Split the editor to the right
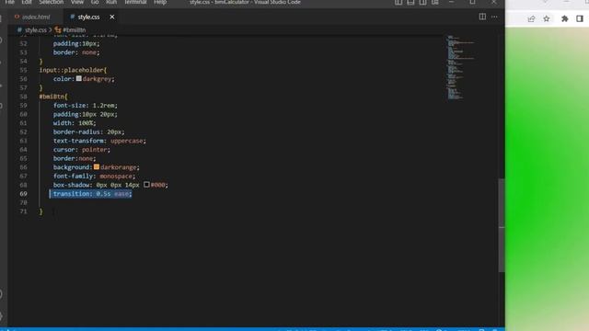The width and height of the screenshot is (589, 331). pos(482,17)
